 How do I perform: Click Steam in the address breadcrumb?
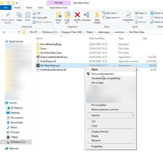tap(90, 32)
